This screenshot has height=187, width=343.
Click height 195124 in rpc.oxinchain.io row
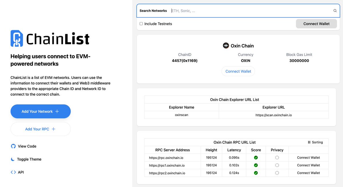(211, 158)
